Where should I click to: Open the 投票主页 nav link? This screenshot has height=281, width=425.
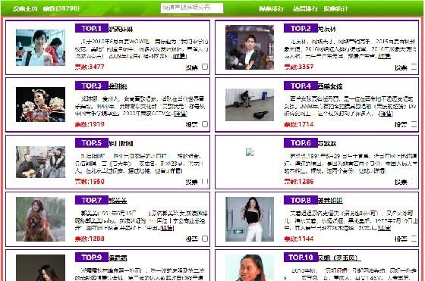pyautogui.click(x=24, y=8)
